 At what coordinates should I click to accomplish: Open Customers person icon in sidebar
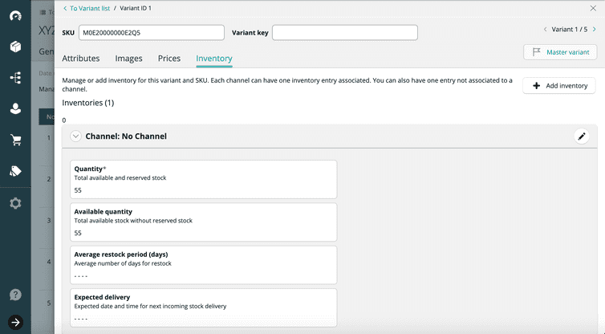[x=15, y=108]
